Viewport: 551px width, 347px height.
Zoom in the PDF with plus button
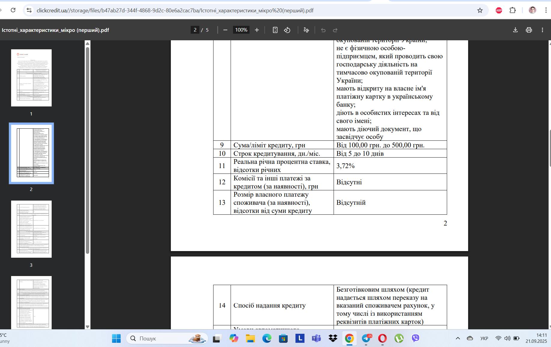pyautogui.click(x=257, y=30)
